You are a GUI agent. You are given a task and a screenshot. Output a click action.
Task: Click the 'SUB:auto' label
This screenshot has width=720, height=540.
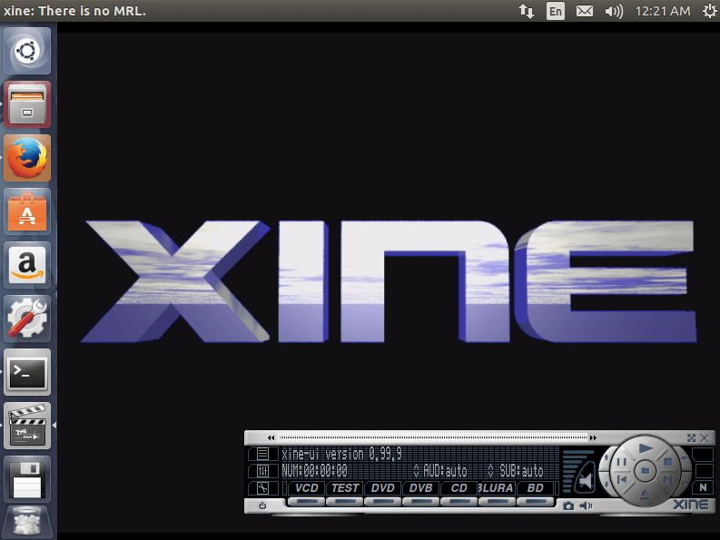click(x=521, y=471)
